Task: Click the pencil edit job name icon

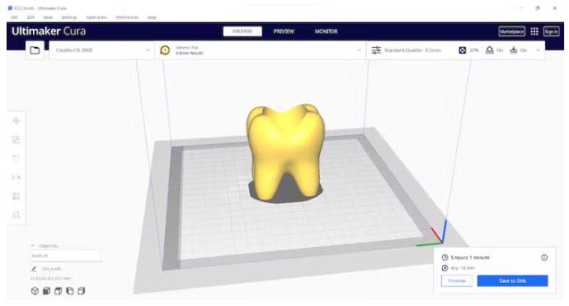Action: pos(34,269)
